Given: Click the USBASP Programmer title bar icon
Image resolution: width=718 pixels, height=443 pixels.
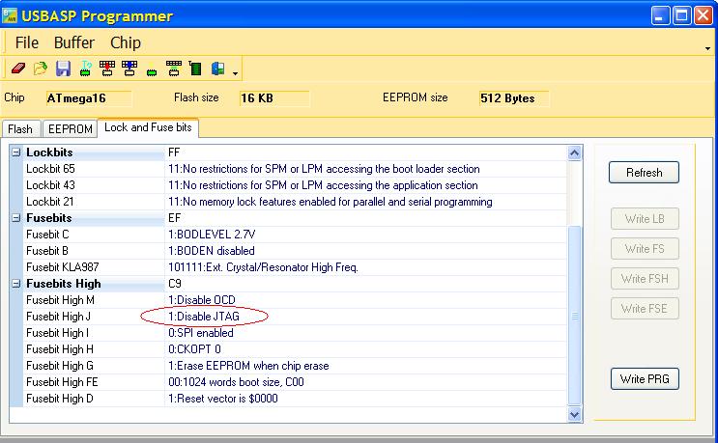Looking at the screenshot, I should click(x=10, y=16).
